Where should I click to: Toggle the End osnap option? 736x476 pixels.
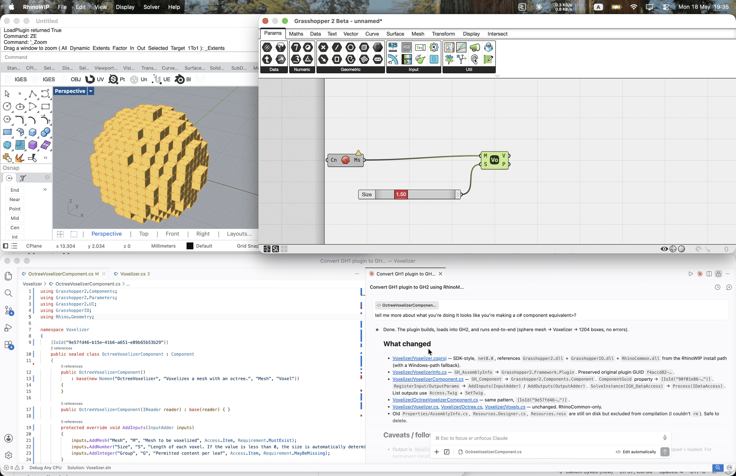pos(15,190)
